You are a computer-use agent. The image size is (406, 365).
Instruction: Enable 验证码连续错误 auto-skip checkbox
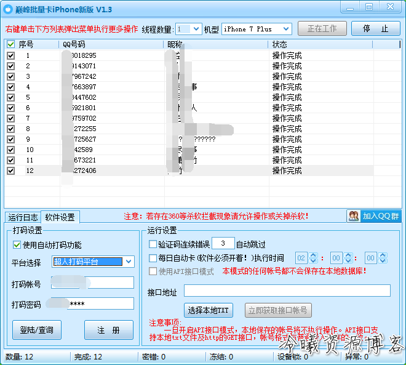coord(153,244)
